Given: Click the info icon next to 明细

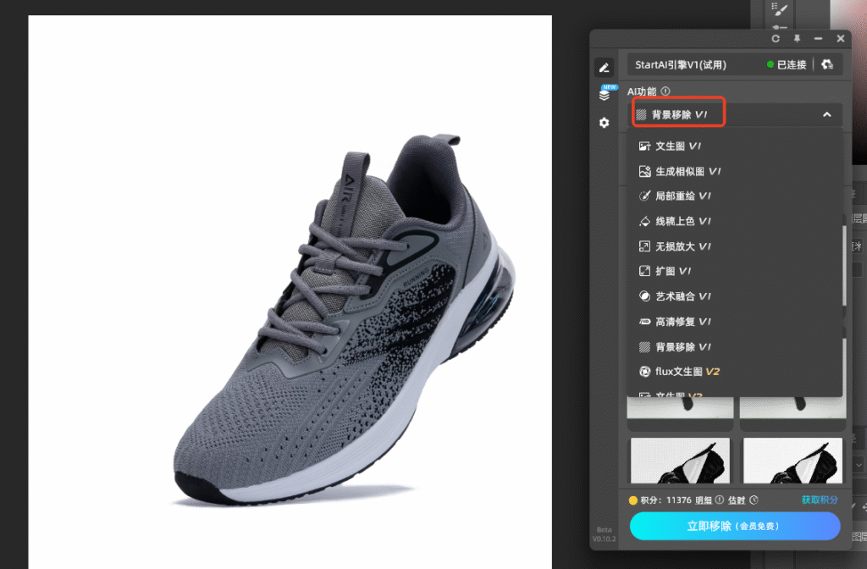Looking at the screenshot, I should [720, 500].
